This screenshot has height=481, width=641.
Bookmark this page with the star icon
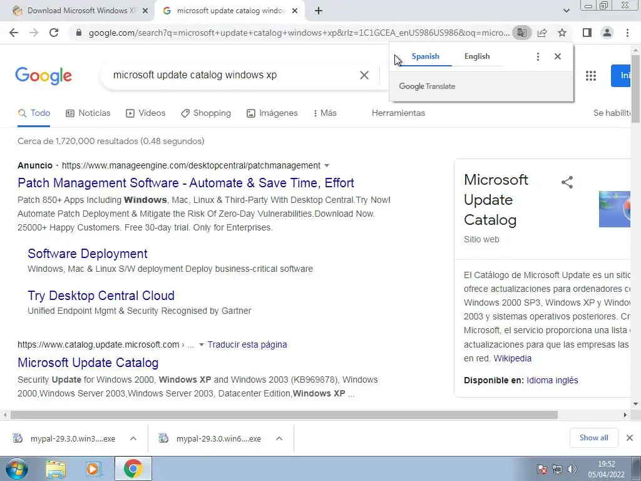pos(562,33)
